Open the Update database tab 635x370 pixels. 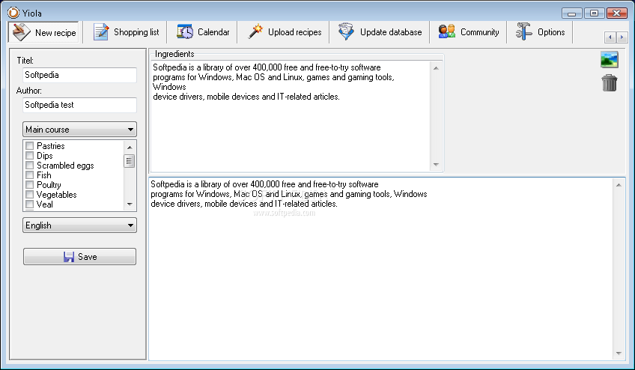pos(380,32)
